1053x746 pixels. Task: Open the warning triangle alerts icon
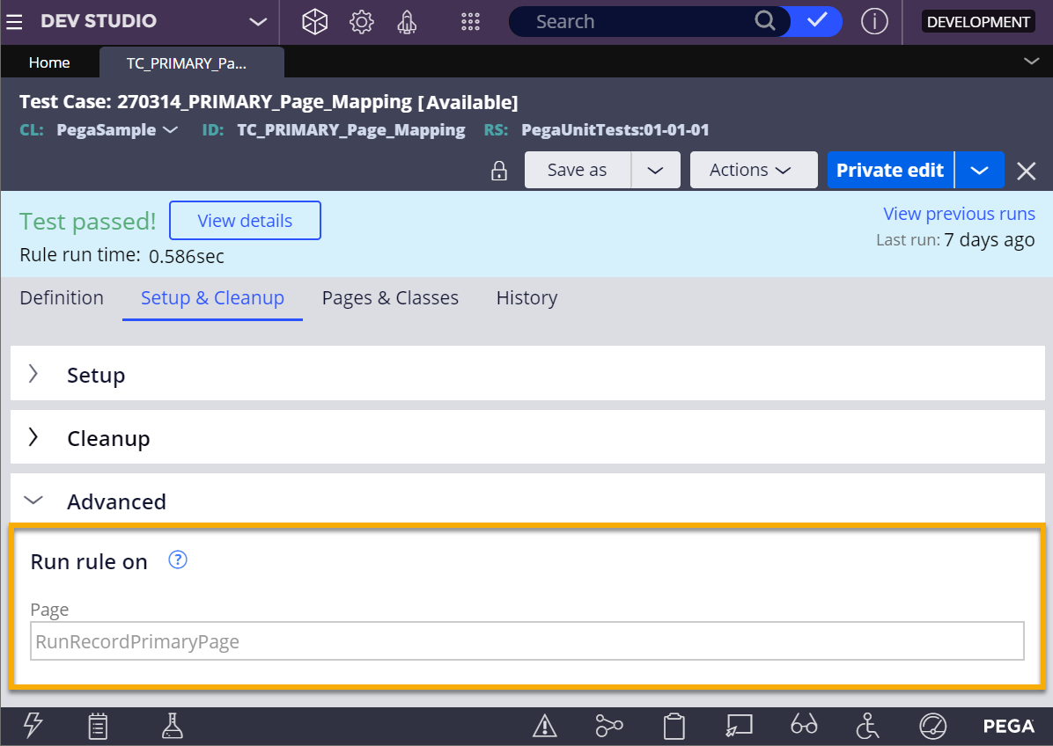545,726
